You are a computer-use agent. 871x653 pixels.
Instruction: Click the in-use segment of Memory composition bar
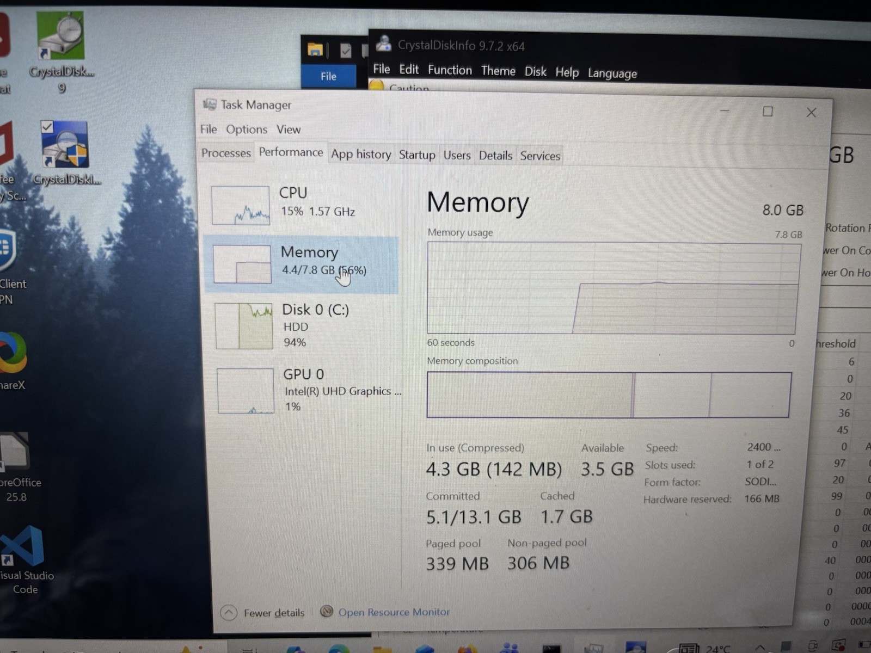[x=529, y=395]
